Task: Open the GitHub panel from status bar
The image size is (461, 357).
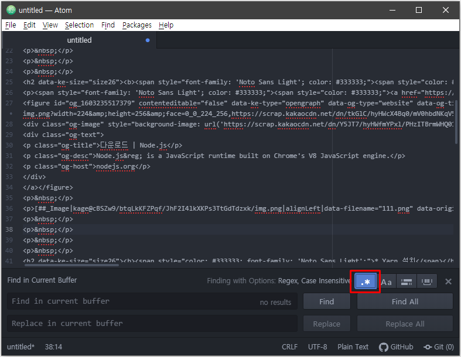Action: (x=396, y=347)
